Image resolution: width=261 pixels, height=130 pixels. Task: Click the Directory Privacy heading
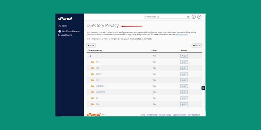(x=103, y=26)
